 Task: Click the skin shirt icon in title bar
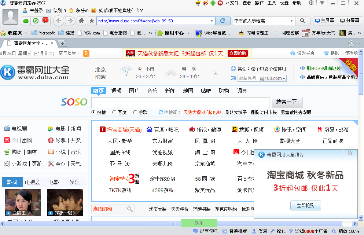(322, 3)
